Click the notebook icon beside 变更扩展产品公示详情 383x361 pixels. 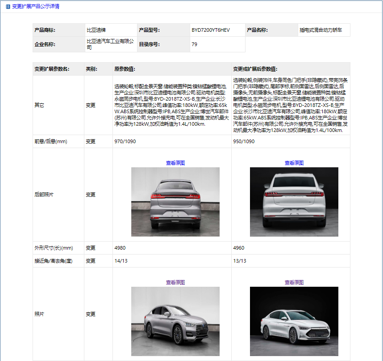click(x=8, y=7)
